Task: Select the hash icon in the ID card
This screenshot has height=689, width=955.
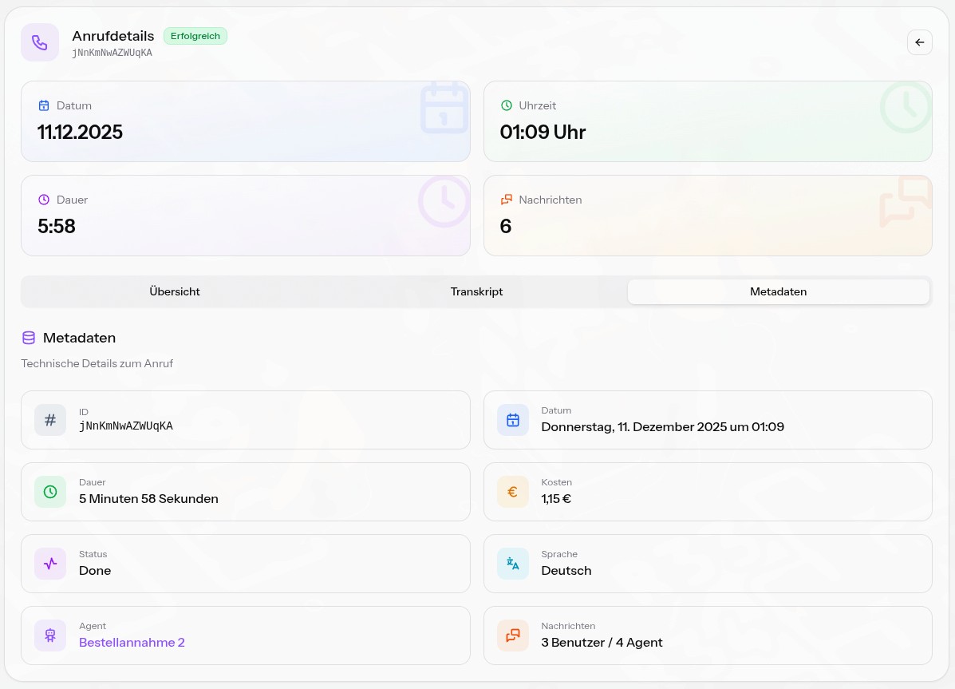Action: click(x=50, y=419)
